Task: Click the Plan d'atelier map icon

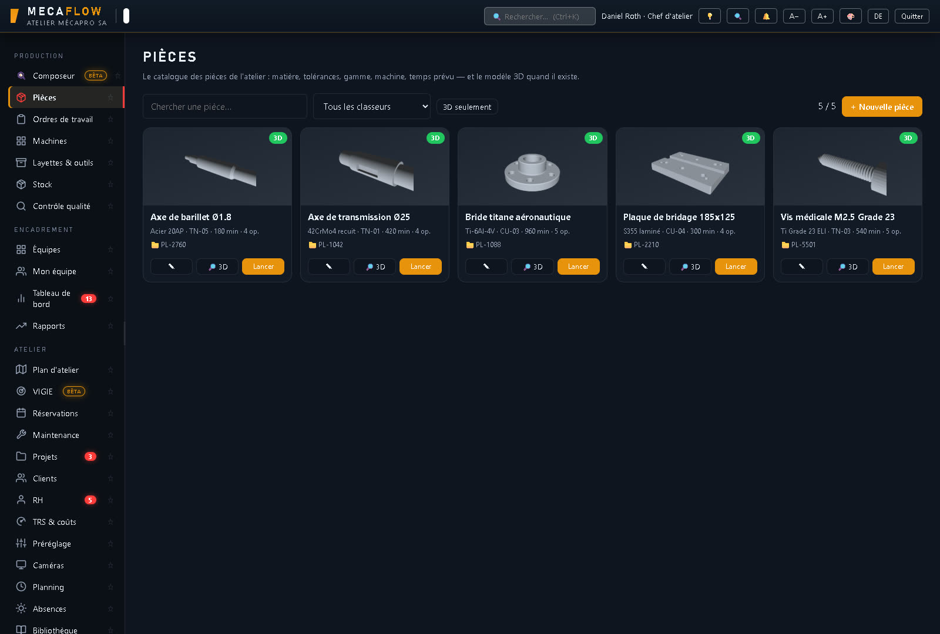Action: pyautogui.click(x=21, y=370)
